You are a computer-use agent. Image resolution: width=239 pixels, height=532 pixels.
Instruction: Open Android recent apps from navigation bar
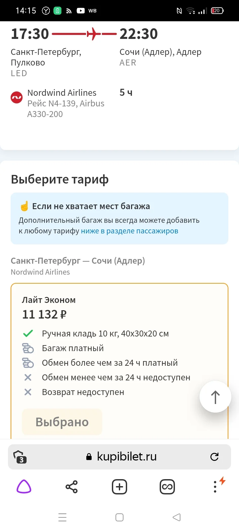pyautogui.click(x=62, y=517)
